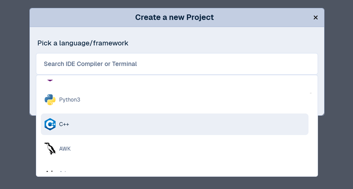
Task: Click the dialog header bar left of the title
Action: [x=75, y=18]
